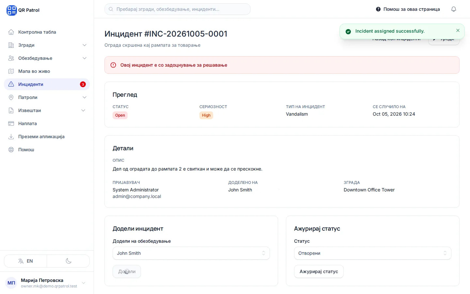Click admin@company.local reporter email
The height and width of the screenshot is (294, 470).
tap(137, 196)
